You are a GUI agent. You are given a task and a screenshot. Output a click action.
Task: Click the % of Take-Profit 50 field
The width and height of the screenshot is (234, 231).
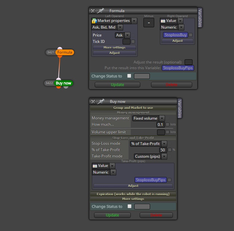coord(163,150)
